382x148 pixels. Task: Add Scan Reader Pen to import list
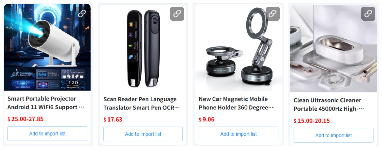143,134
